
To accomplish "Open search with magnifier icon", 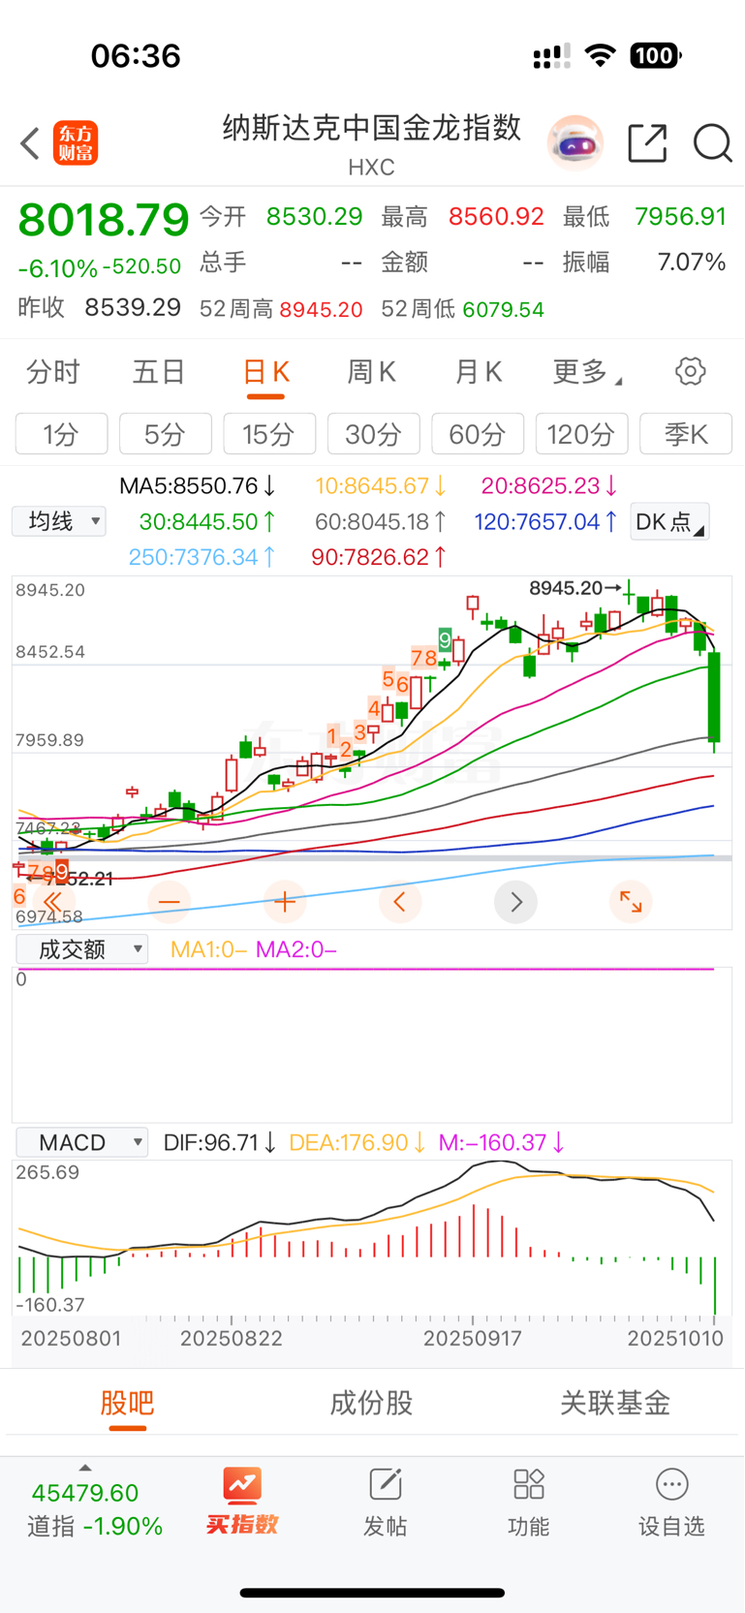I will [713, 143].
